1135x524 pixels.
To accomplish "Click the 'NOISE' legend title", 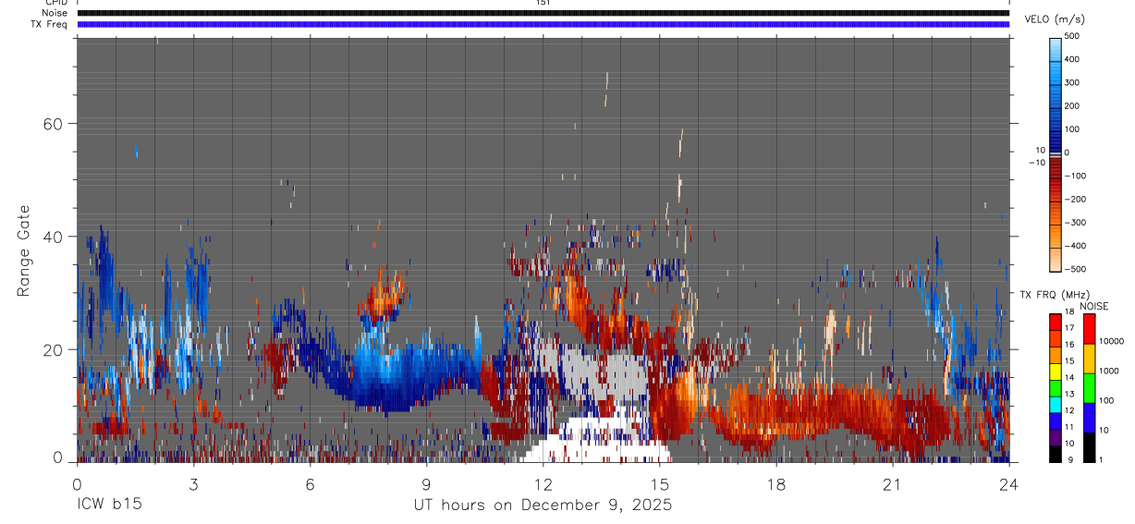I will pyautogui.click(x=1093, y=306).
